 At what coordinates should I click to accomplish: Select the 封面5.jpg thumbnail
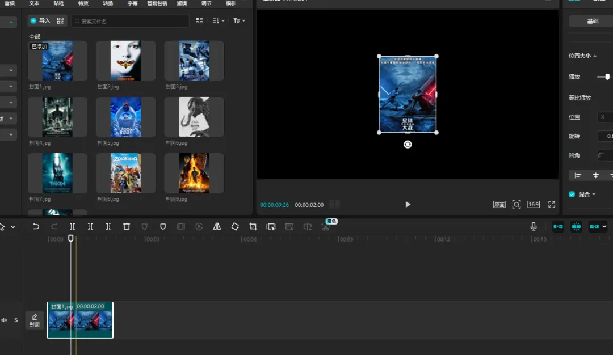(125, 117)
